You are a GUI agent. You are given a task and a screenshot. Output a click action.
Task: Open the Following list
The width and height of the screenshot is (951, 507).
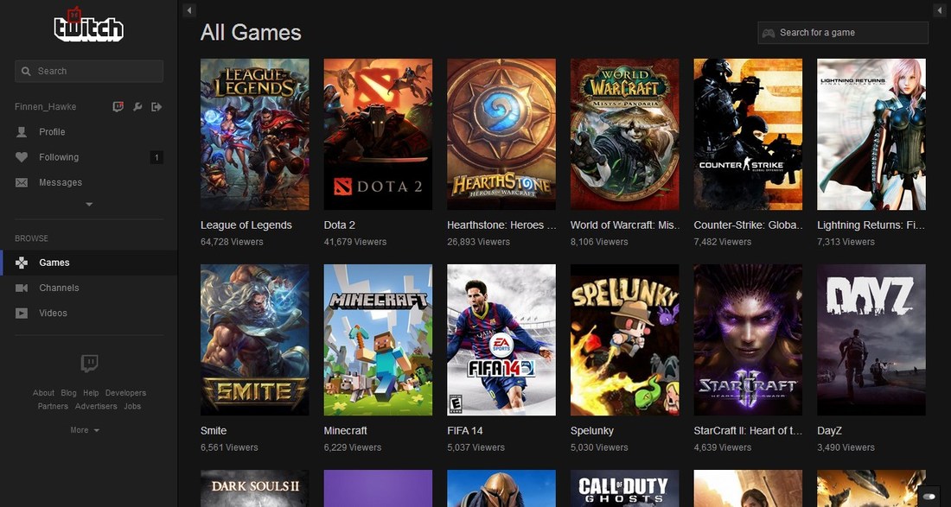click(x=59, y=157)
